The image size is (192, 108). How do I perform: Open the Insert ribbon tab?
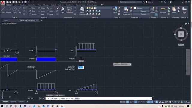pos(16,5)
